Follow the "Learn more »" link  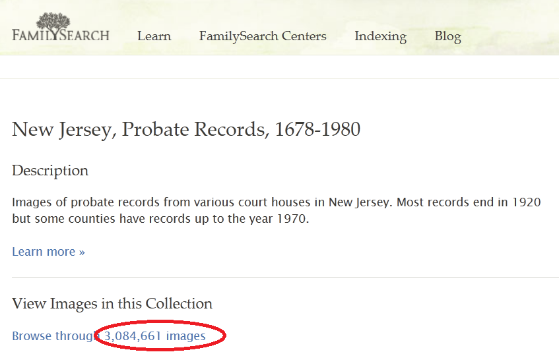click(48, 251)
